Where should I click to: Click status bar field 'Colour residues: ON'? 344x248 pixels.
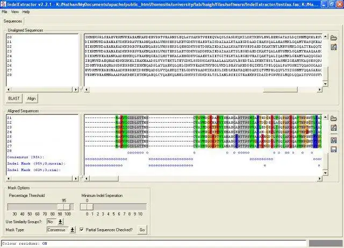pos(154,243)
